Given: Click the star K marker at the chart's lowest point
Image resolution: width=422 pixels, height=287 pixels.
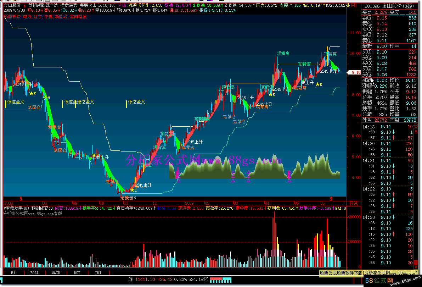Looking at the screenshot, I should coord(134,190).
